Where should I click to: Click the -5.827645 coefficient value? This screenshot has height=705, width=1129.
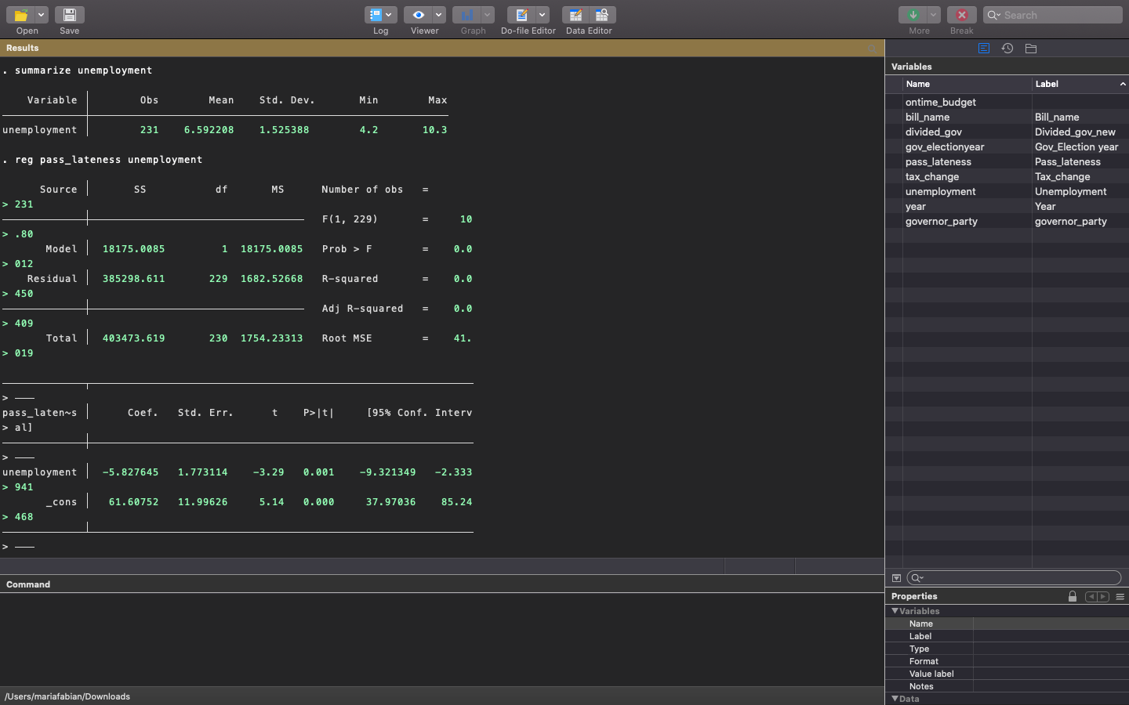click(x=131, y=472)
